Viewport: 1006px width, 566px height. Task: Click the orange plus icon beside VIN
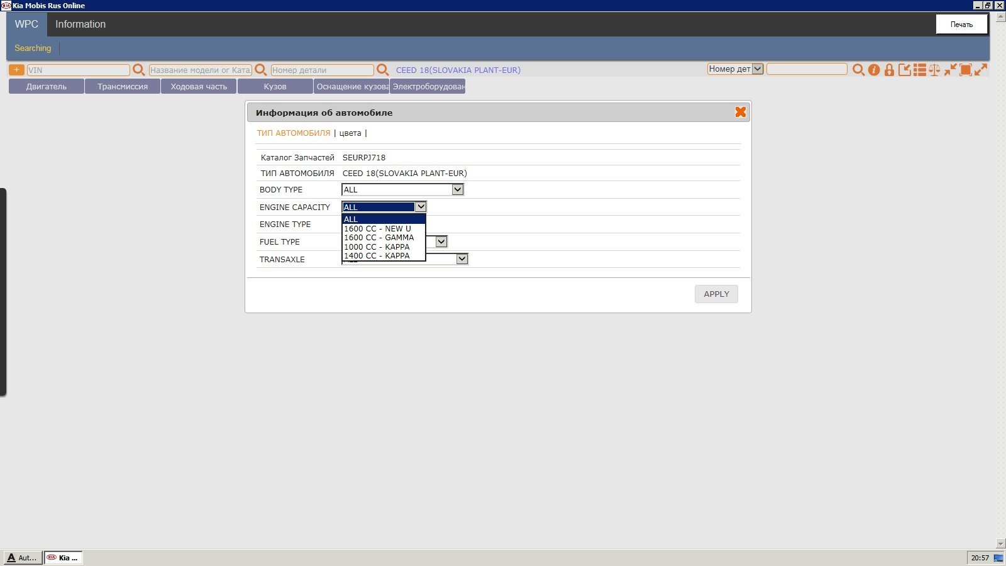[16, 70]
